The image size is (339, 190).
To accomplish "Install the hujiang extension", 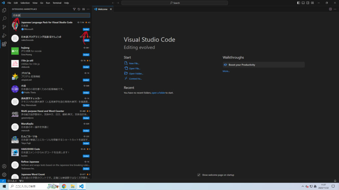I will tap(86, 55).
